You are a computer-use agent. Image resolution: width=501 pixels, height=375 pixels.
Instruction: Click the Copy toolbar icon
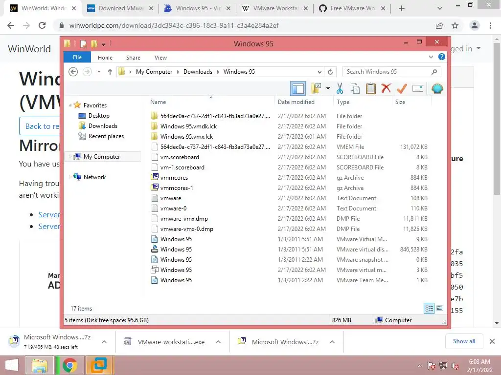355,88
